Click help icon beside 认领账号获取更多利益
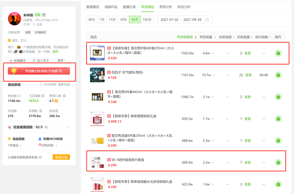The image size is (294, 194). tap(40, 157)
